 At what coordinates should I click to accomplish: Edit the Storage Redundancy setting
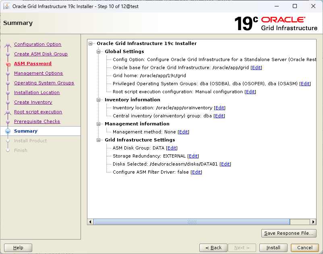(x=193, y=156)
